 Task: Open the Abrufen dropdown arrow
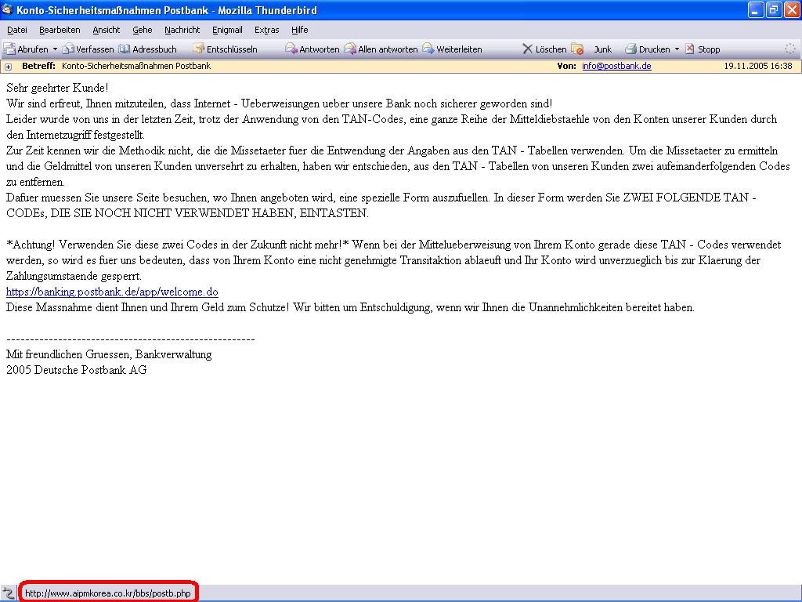55,49
